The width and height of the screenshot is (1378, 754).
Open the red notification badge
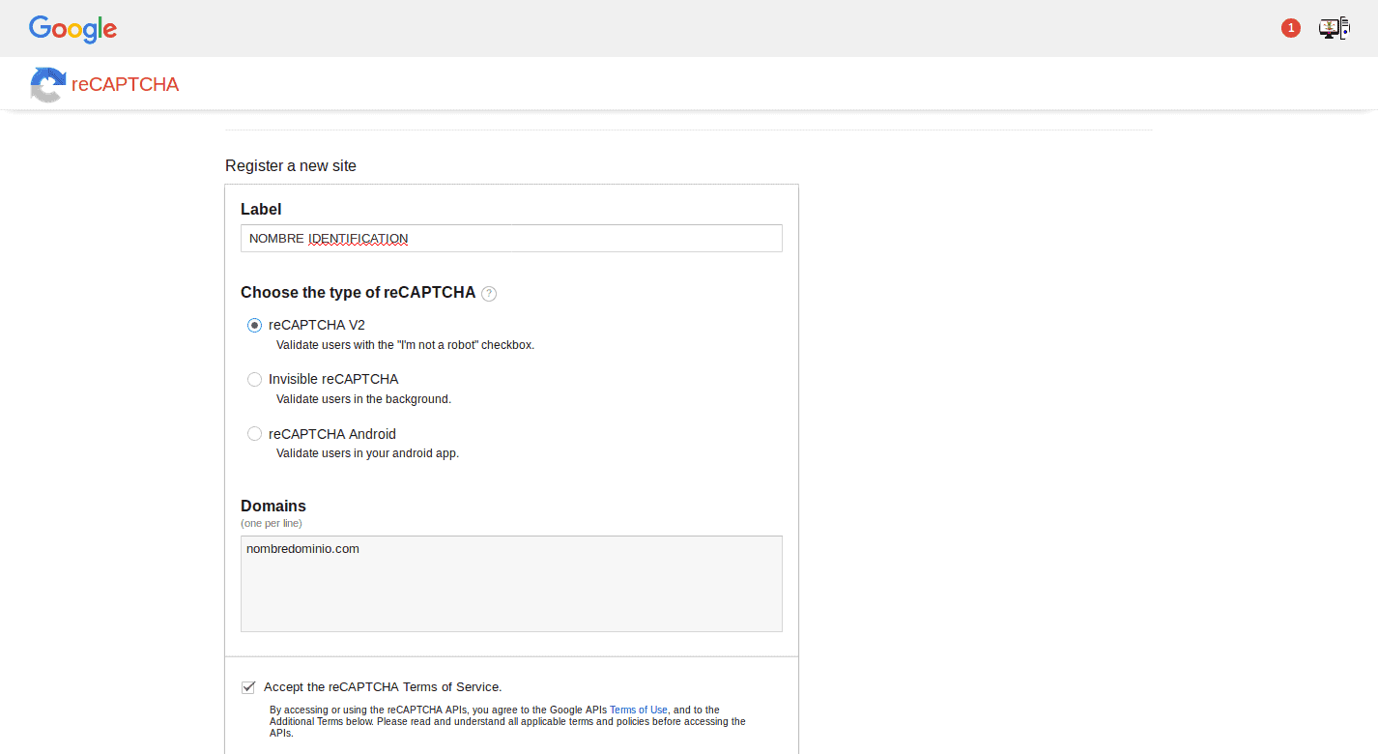[x=1290, y=28]
